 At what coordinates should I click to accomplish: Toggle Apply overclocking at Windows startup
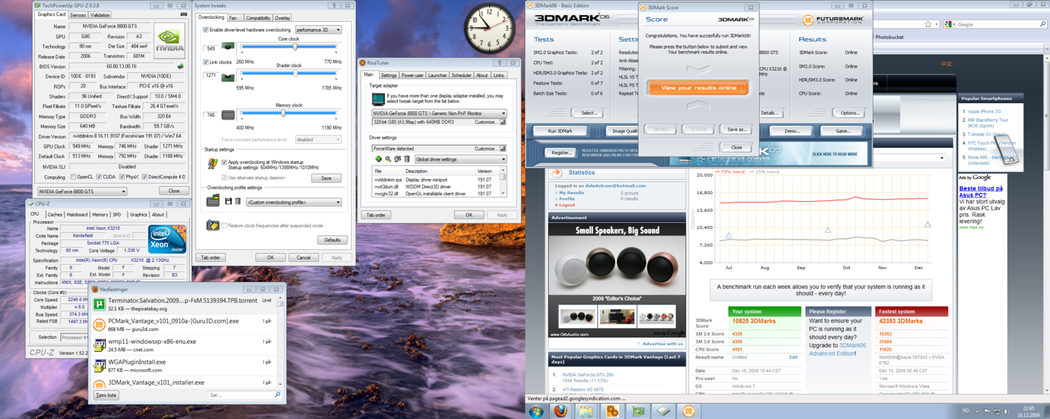pyautogui.click(x=224, y=162)
